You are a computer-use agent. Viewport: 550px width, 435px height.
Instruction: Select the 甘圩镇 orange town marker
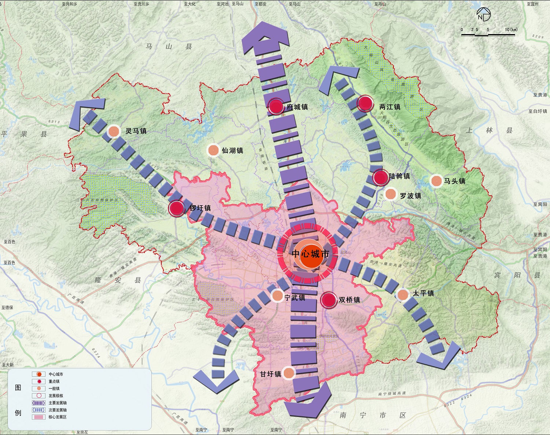point(289,373)
